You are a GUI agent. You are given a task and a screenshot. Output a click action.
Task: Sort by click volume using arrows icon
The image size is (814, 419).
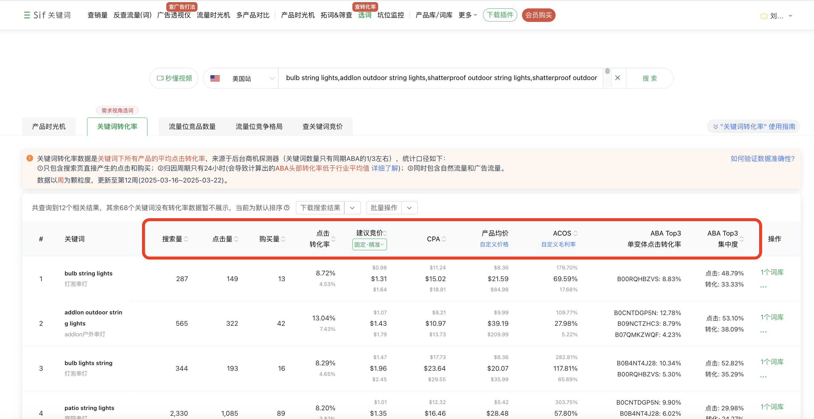(236, 239)
